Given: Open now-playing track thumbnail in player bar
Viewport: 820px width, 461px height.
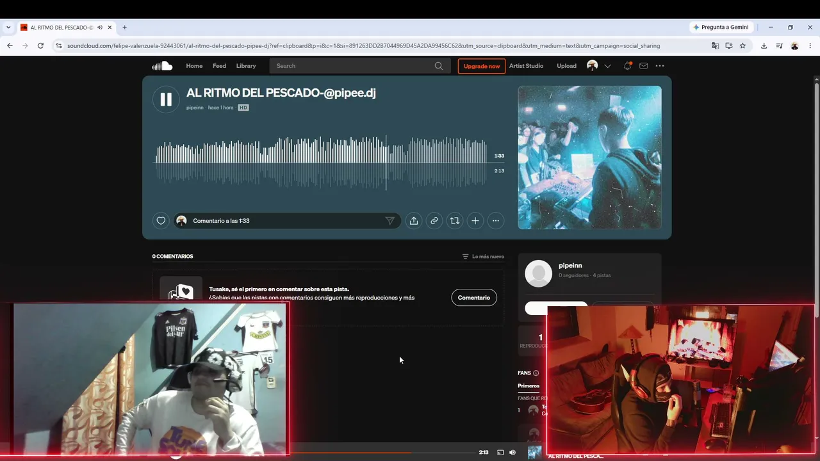Looking at the screenshot, I should click(x=534, y=453).
